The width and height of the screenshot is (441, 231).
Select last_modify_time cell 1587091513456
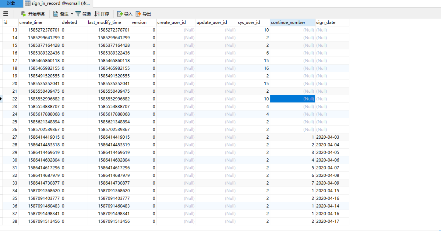point(109,221)
